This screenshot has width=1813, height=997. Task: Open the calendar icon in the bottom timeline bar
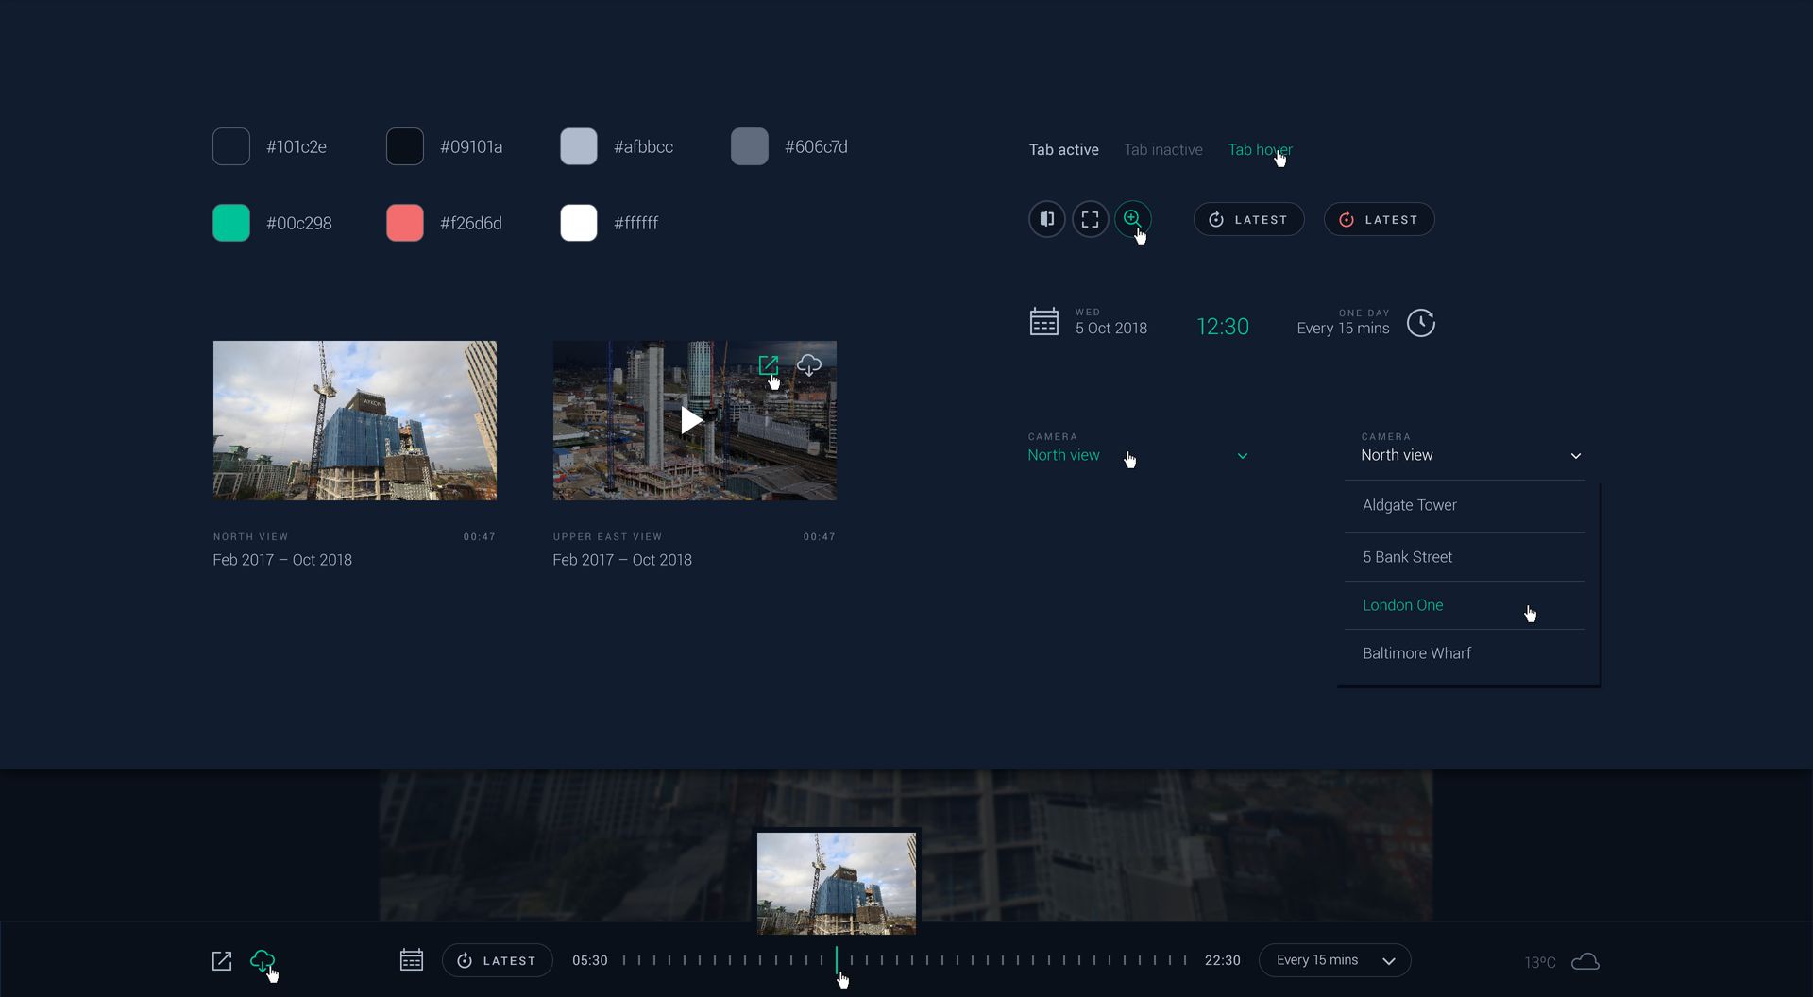click(412, 960)
